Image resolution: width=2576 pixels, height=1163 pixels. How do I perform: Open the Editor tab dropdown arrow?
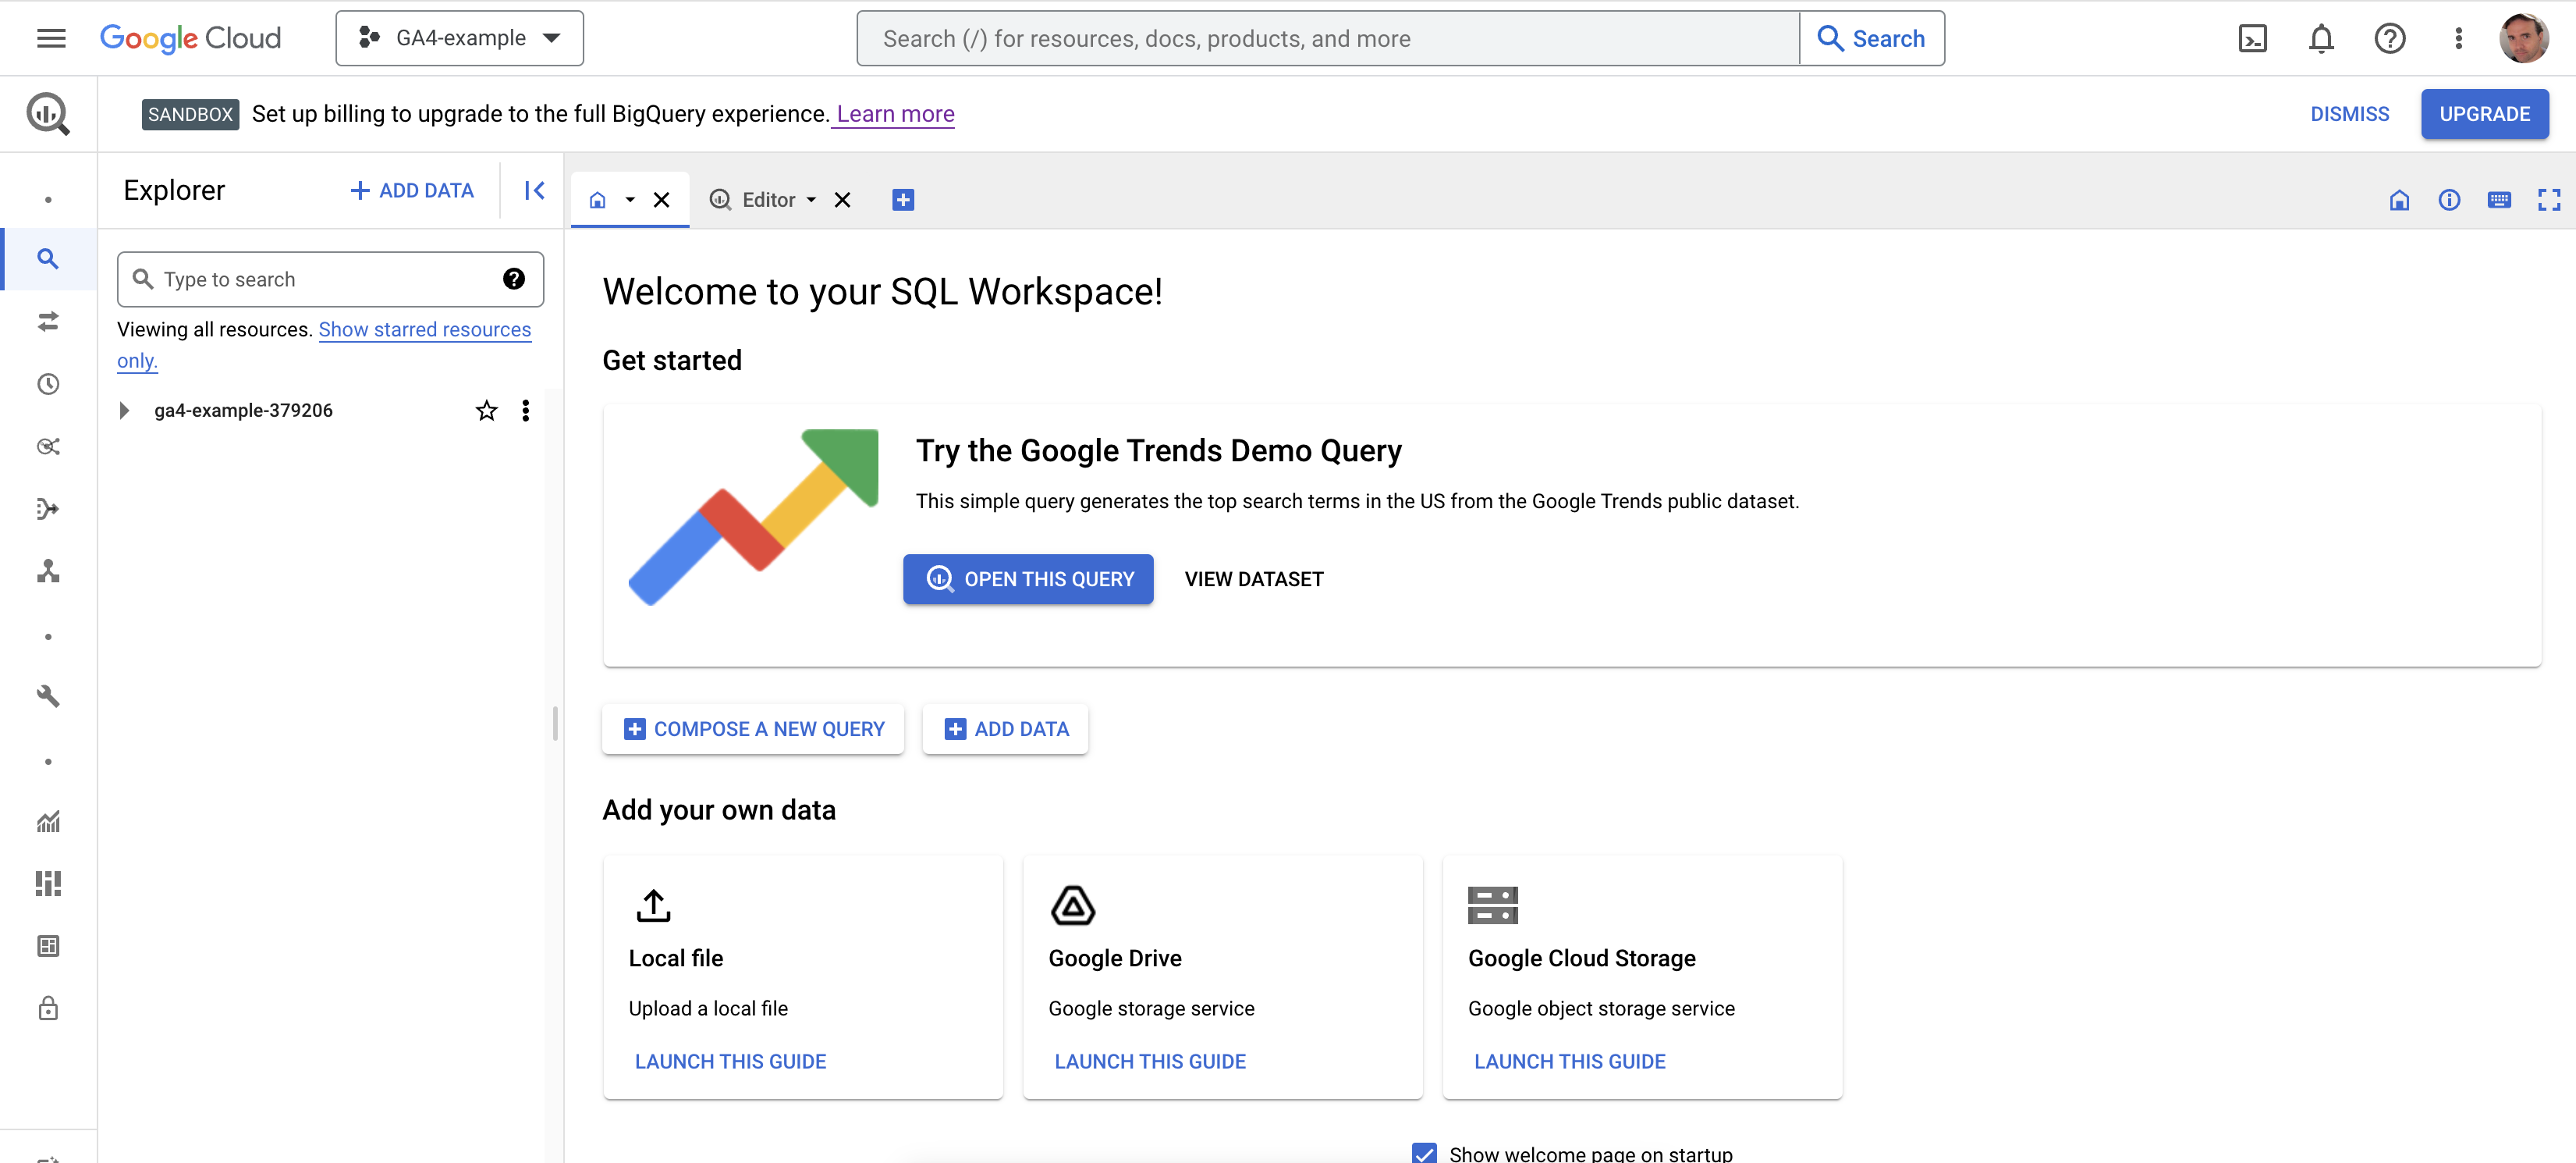pos(811,200)
